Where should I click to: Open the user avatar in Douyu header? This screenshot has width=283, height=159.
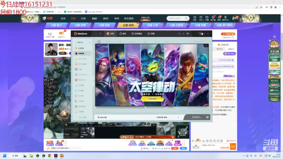[x=235, y=18]
